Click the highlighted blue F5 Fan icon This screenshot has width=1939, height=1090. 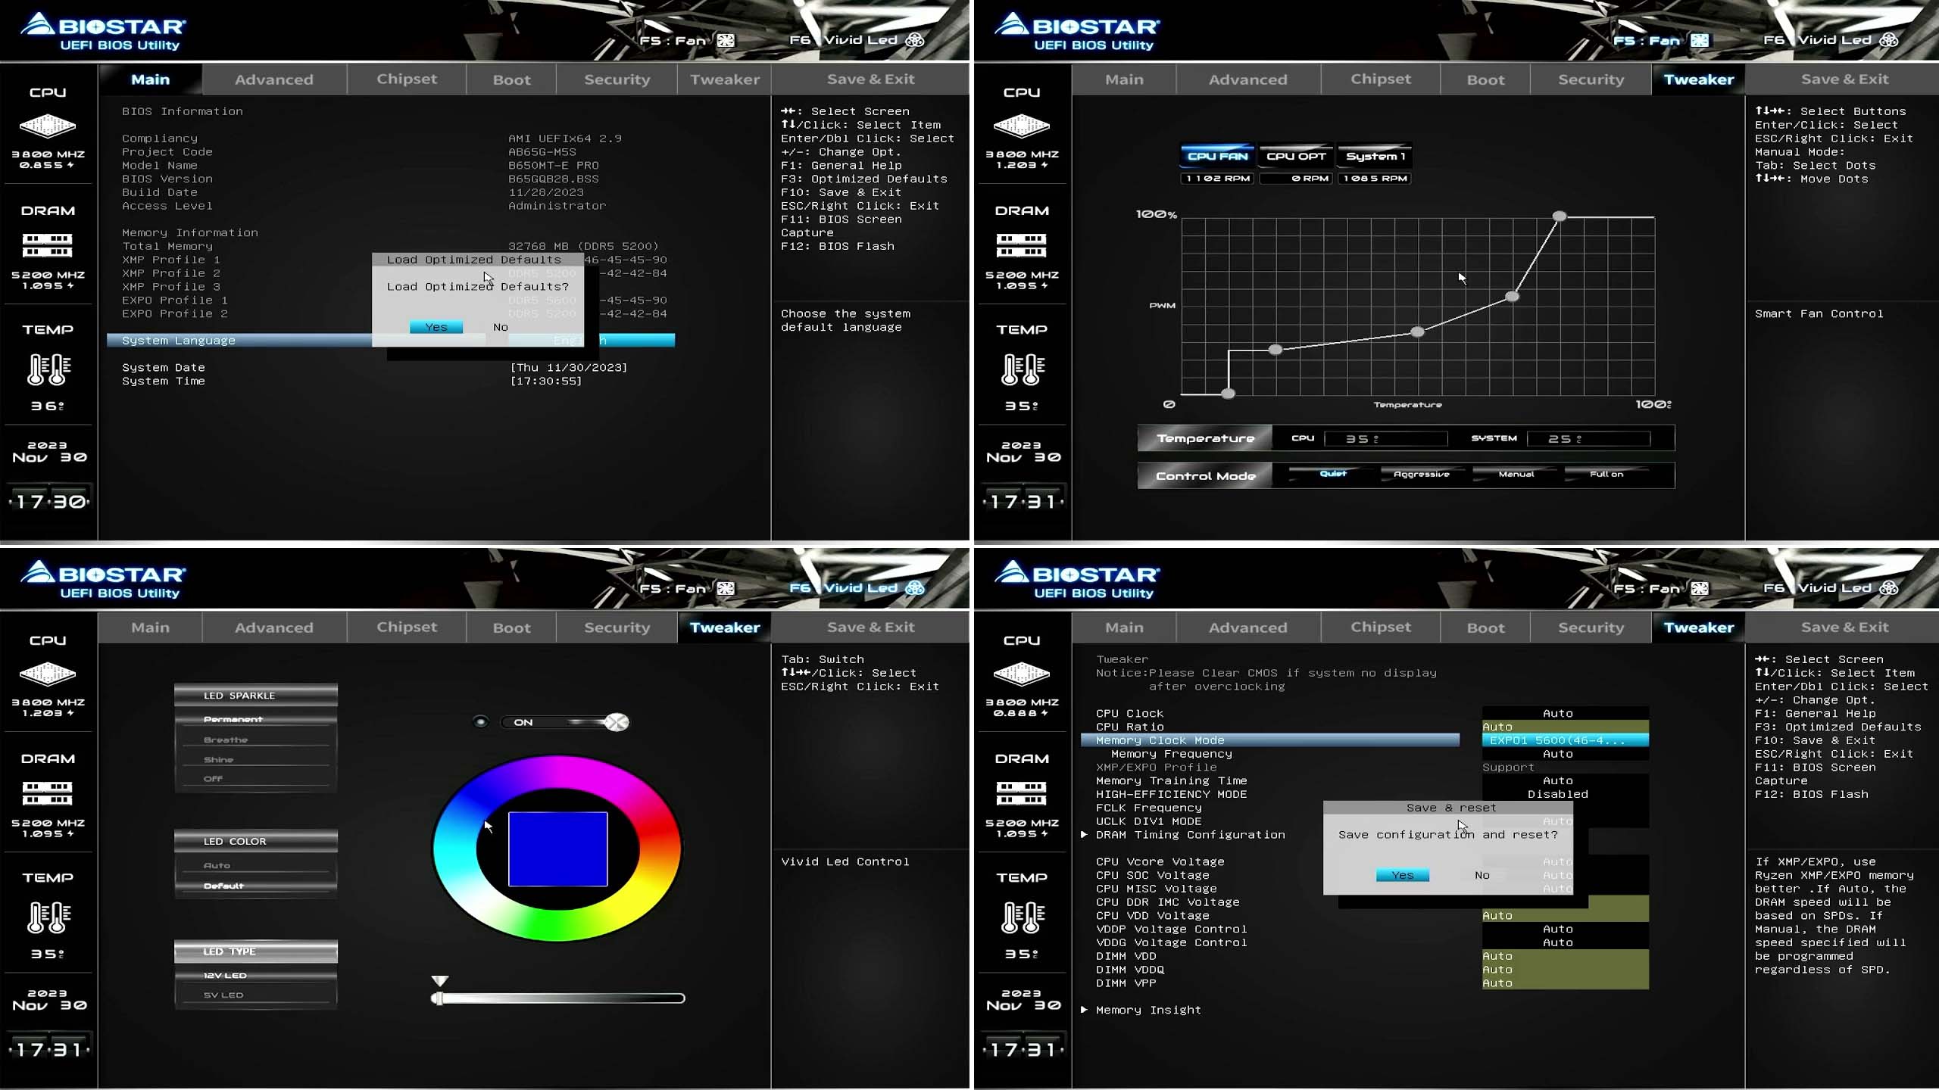click(1699, 40)
